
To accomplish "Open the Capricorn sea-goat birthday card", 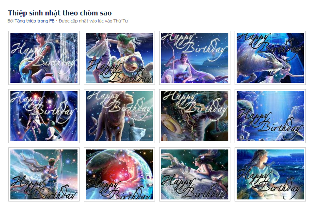I will pyautogui.click(x=270, y=58).
